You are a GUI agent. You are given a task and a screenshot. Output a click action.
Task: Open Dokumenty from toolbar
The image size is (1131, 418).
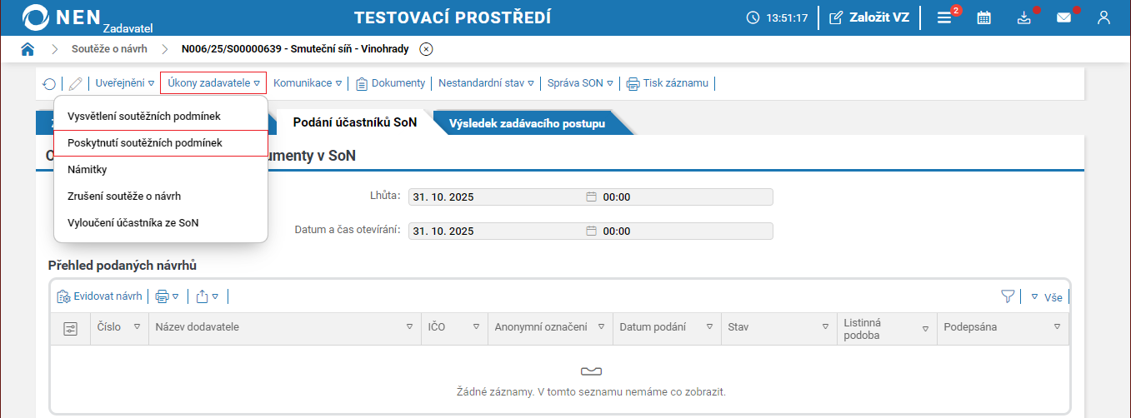coord(390,83)
